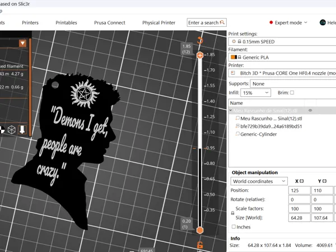Image resolution: width=336 pixels, height=252 pixels.
Task: Open the Expert mode dropdown
Action: click(288, 23)
